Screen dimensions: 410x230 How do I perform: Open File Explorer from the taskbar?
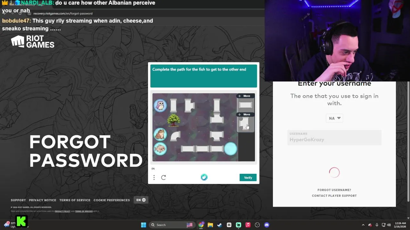click(210, 225)
